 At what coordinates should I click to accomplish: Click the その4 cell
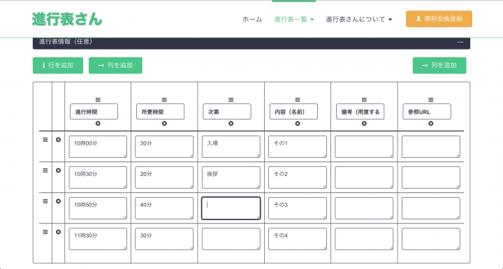[x=298, y=239]
